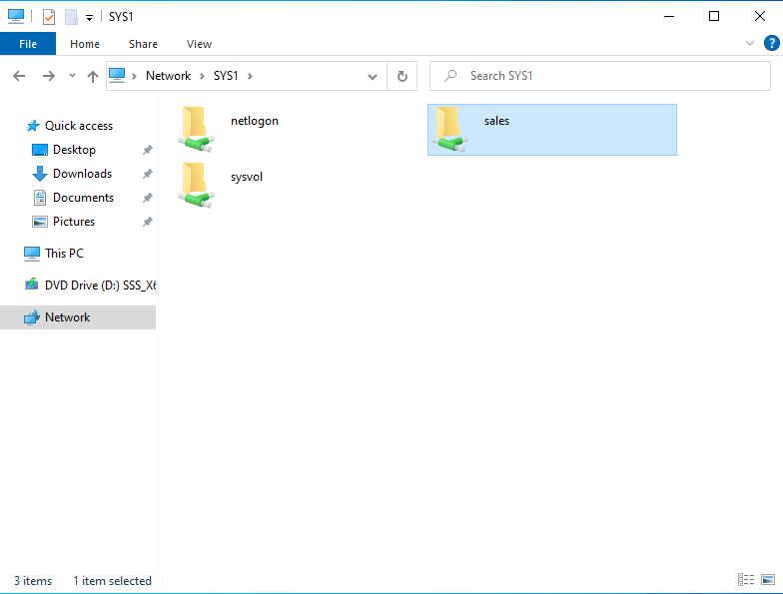This screenshot has width=783, height=594.
Task: Go forward with the Forward arrow
Action: point(48,76)
